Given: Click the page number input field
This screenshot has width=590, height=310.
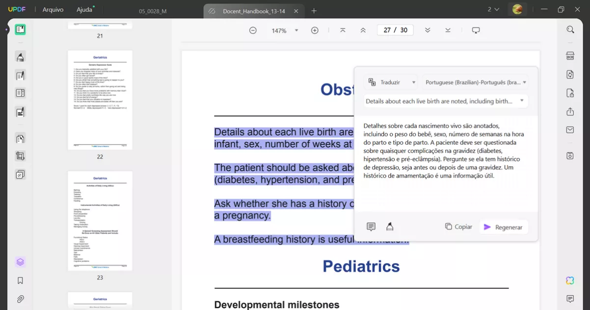Looking at the screenshot, I should click(x=395, y=30).
